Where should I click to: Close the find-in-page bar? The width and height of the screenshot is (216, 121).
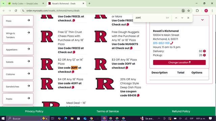(188, 18)
